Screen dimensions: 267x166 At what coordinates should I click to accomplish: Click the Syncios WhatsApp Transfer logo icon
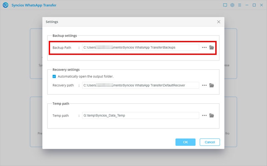(5, 5)
